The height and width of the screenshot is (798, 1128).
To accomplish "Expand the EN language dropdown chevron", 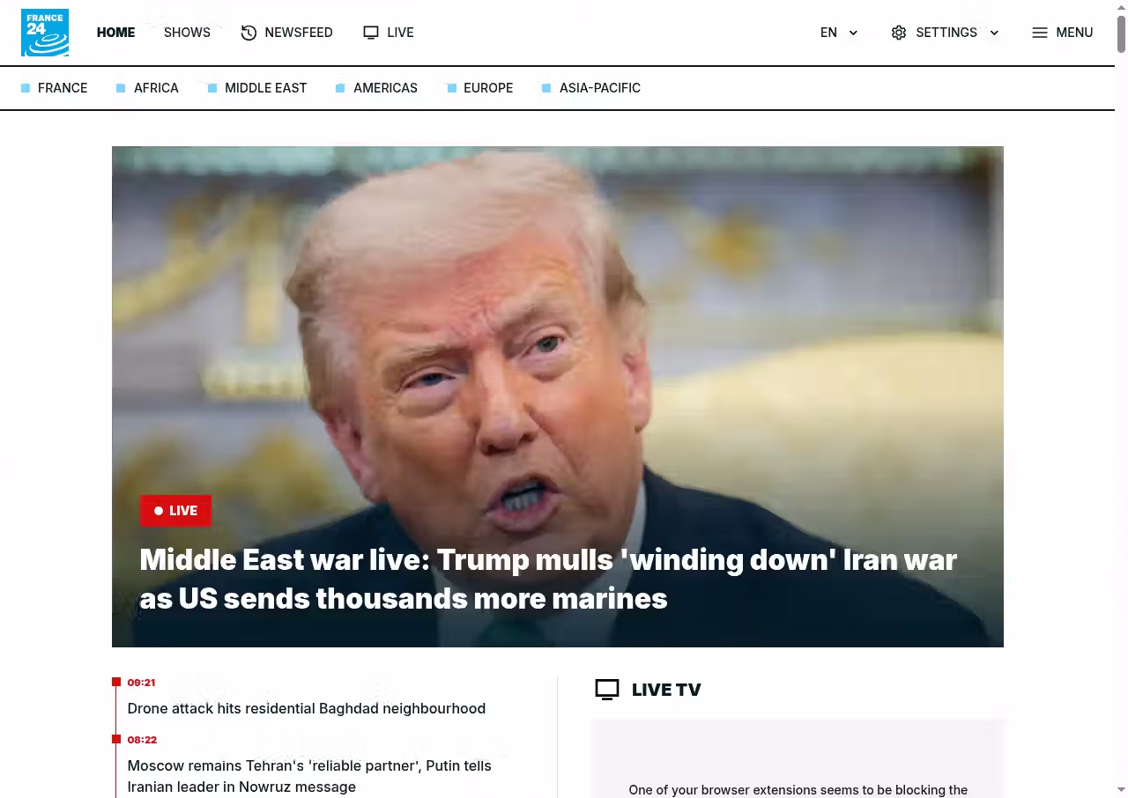I will coord(853,33).
